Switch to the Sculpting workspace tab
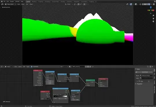 41,2
